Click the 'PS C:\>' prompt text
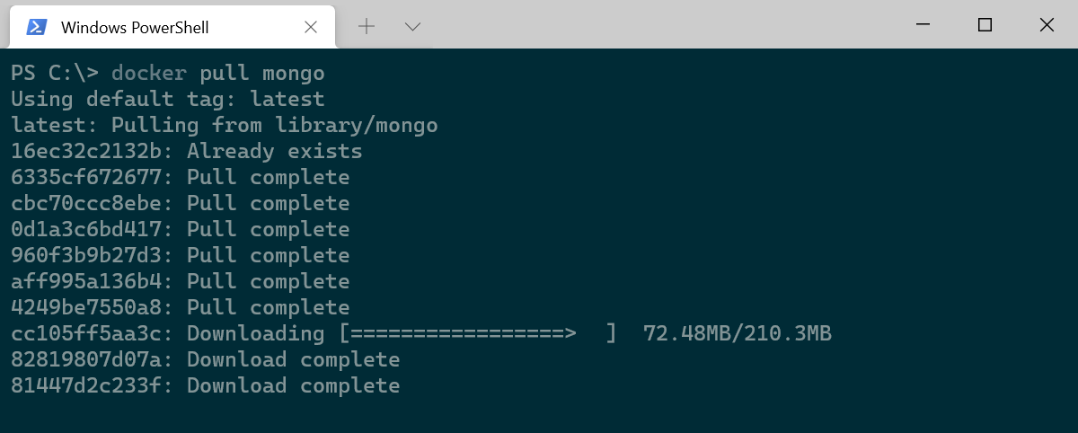 (55, 73)
